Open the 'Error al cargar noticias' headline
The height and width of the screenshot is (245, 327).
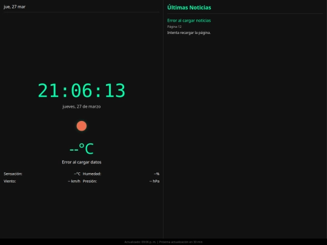[189, 21]
